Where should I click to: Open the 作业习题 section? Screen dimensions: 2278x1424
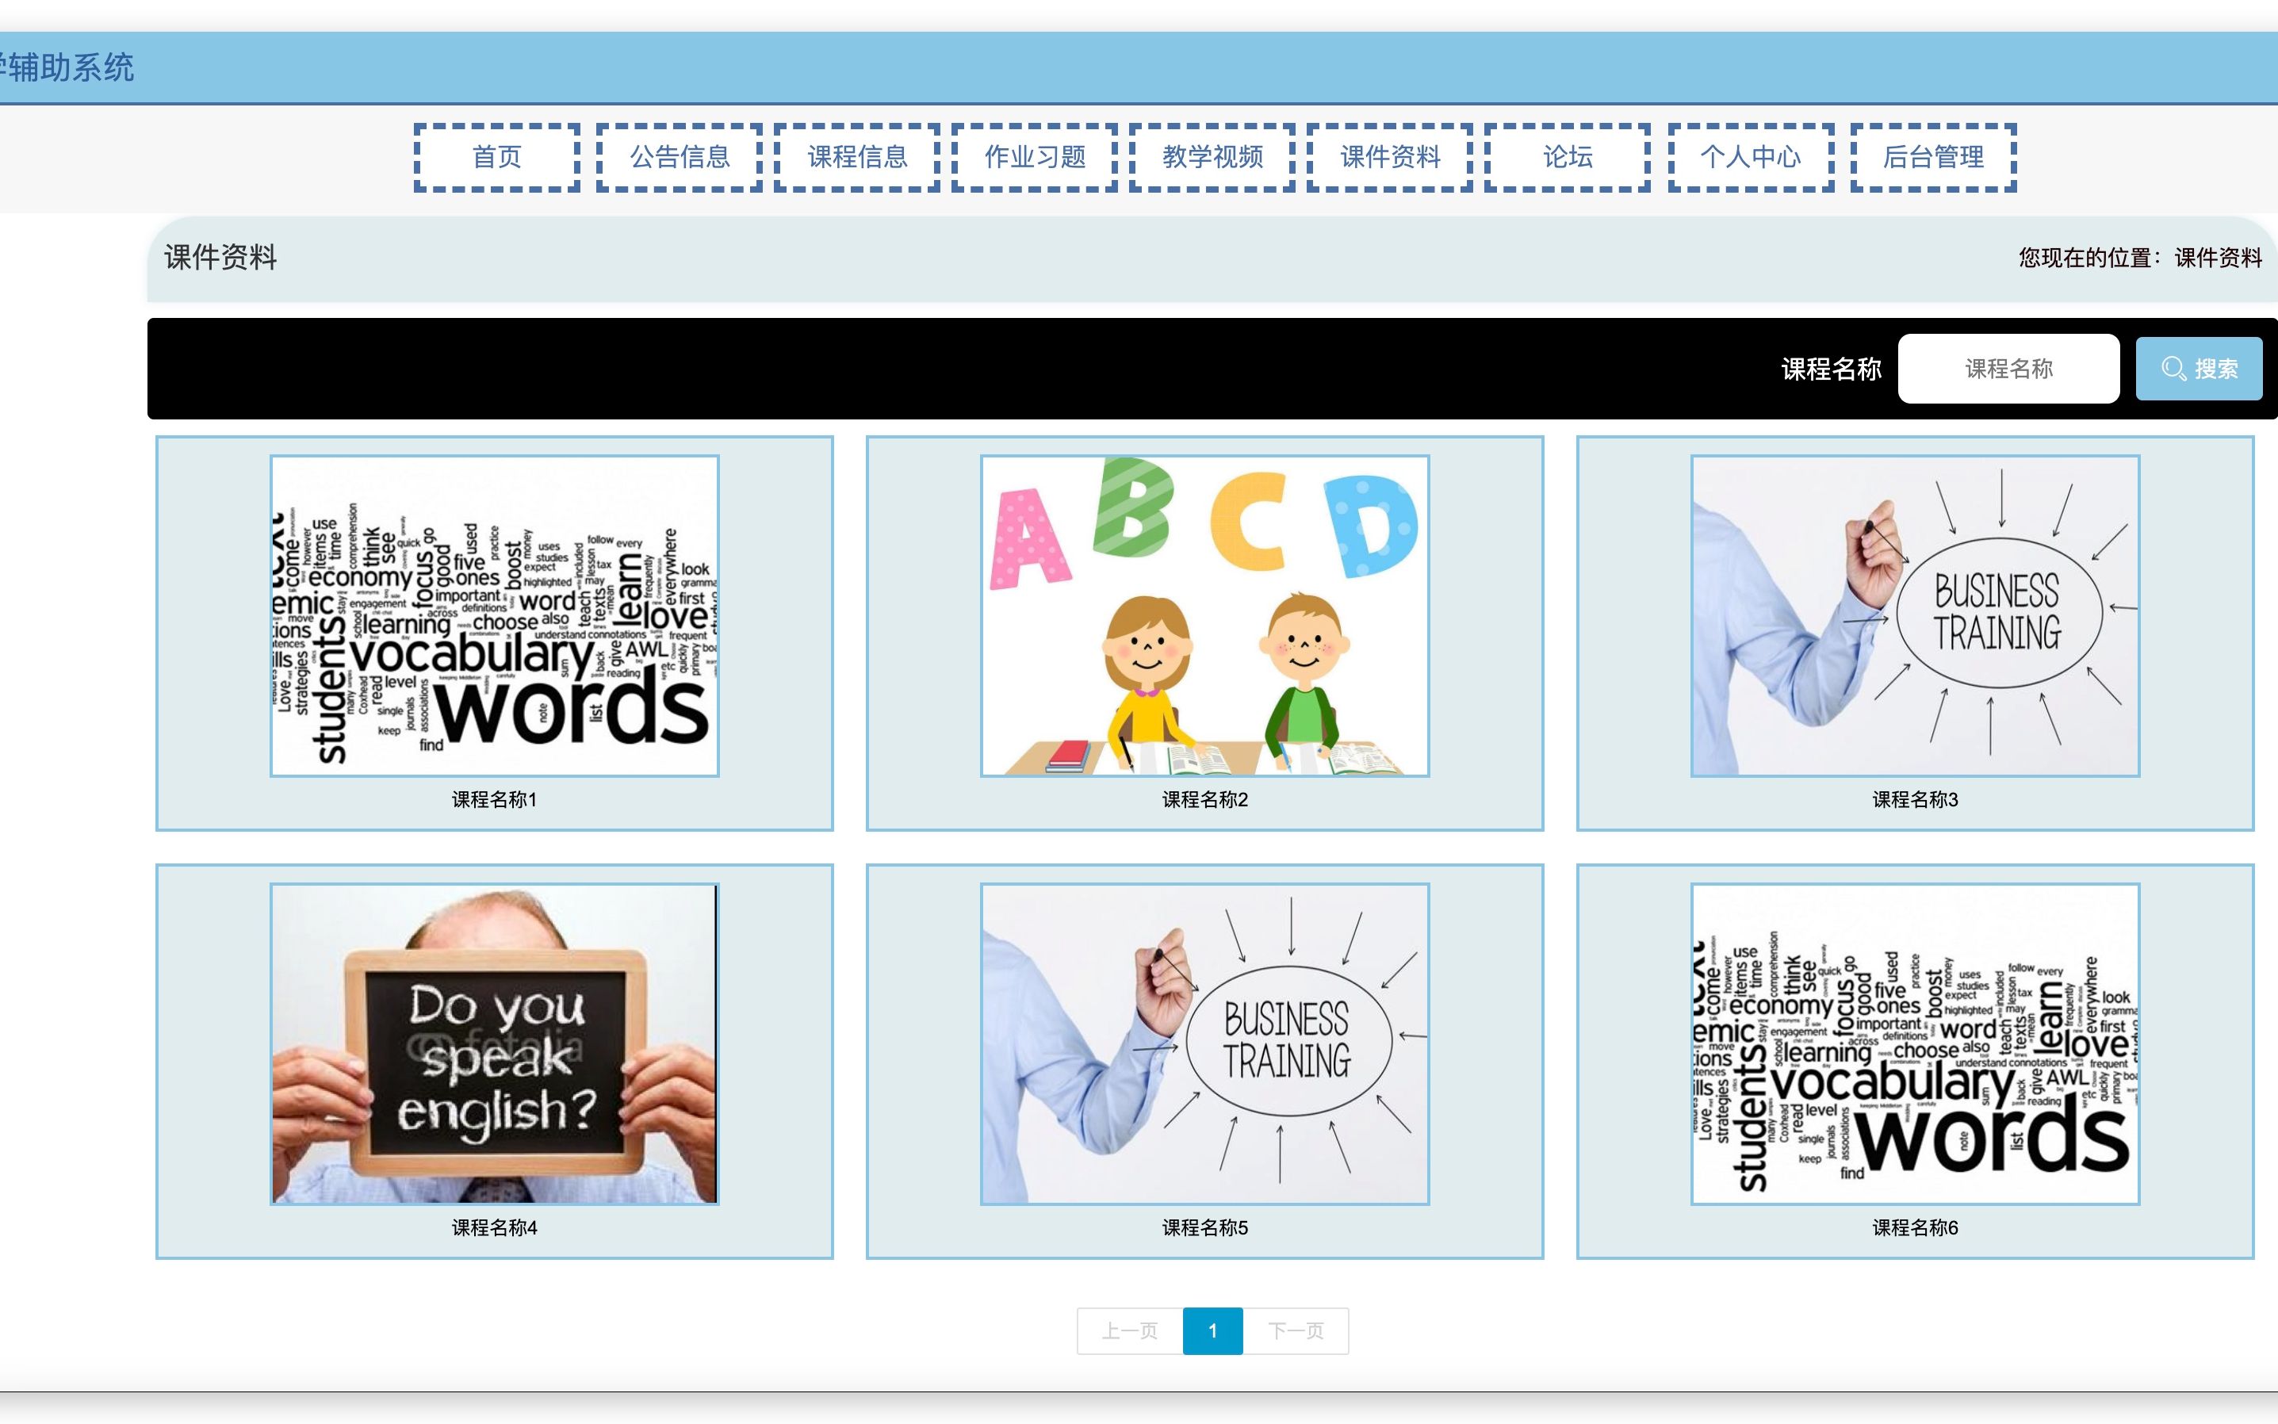point(1034,157)
